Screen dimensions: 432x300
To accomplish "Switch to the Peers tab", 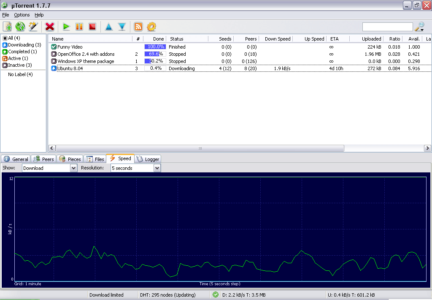I will [43, 159].
